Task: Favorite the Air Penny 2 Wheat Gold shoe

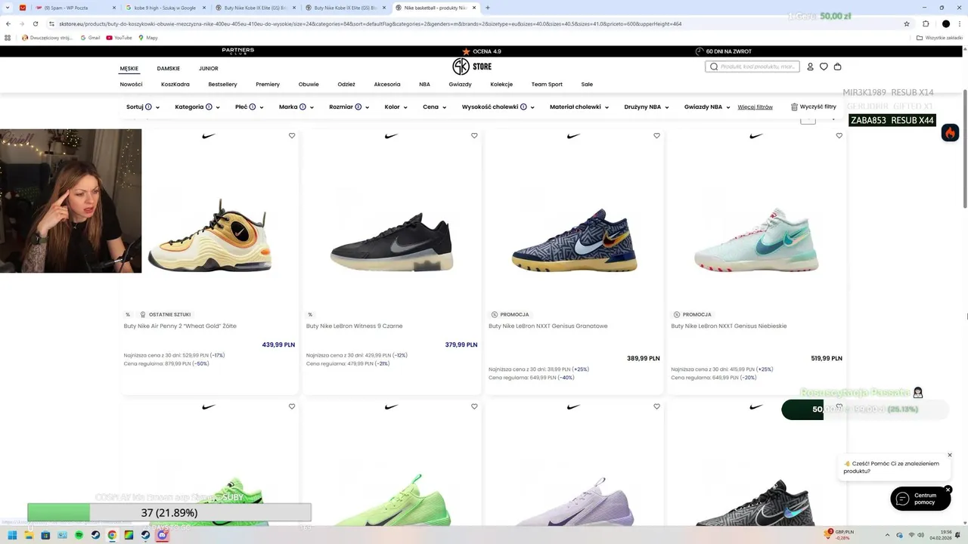Action: pyautogui.click(x=292, y=136)
